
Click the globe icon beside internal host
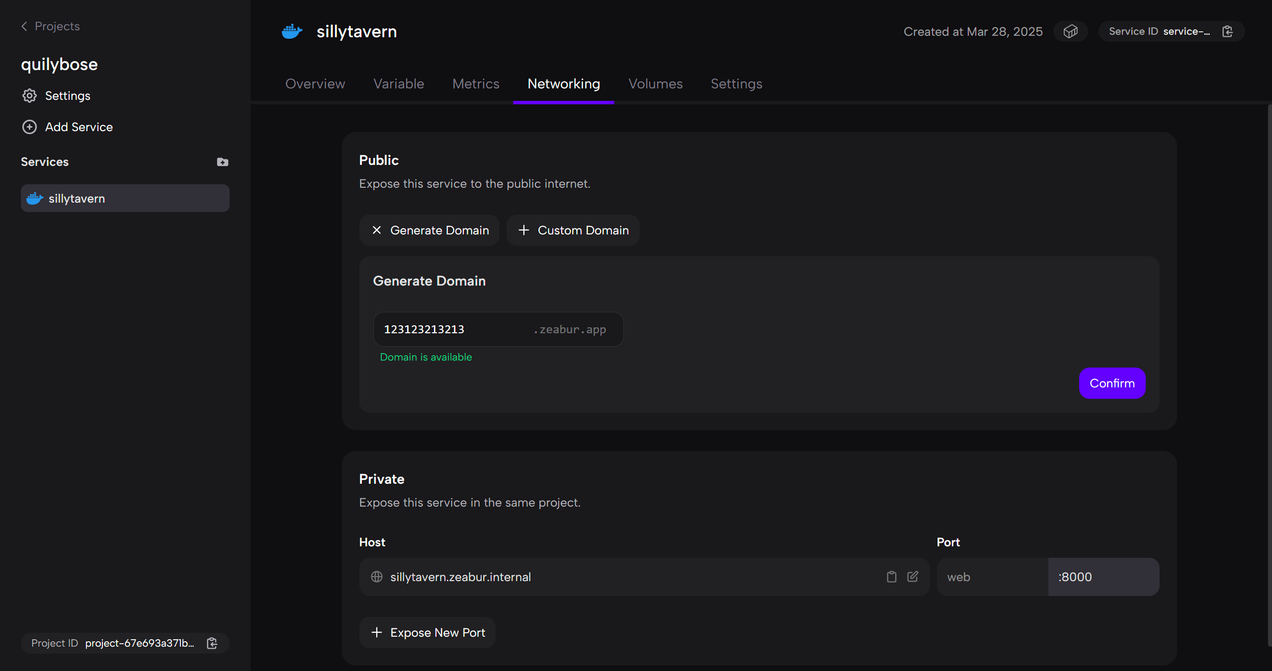pos(377,577)
